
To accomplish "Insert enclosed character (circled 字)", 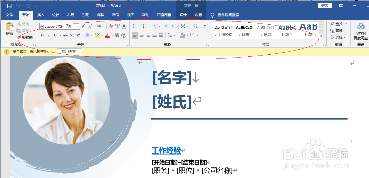I will (124, 35).
